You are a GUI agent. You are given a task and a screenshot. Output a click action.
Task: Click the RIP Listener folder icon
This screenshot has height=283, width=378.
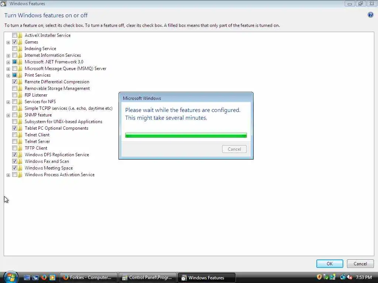click(20, 95)
